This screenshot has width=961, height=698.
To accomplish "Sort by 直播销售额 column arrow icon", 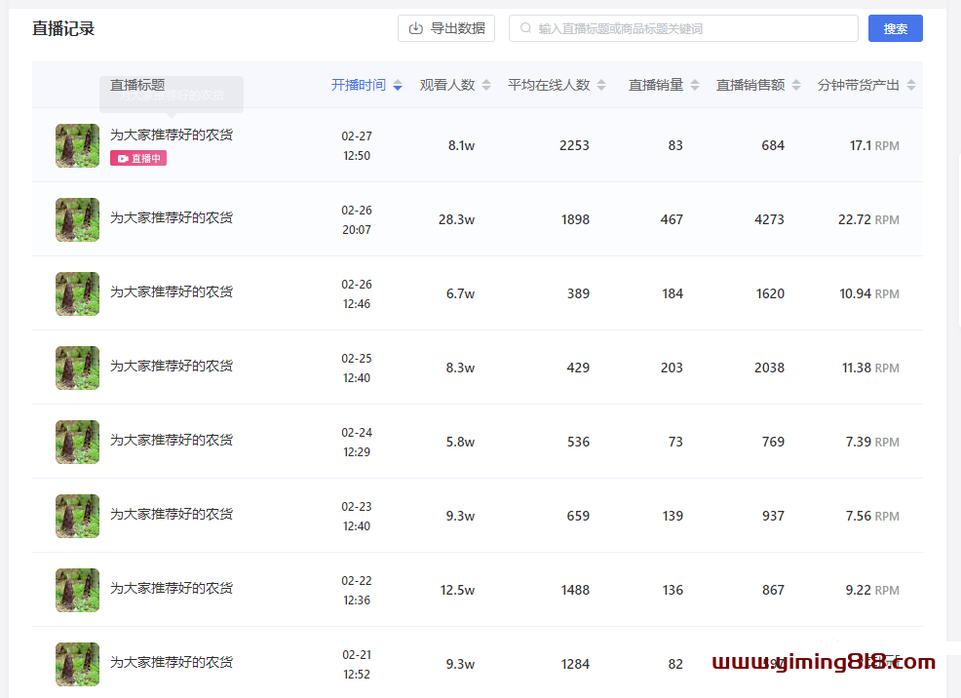I will [x=796, y=86].
